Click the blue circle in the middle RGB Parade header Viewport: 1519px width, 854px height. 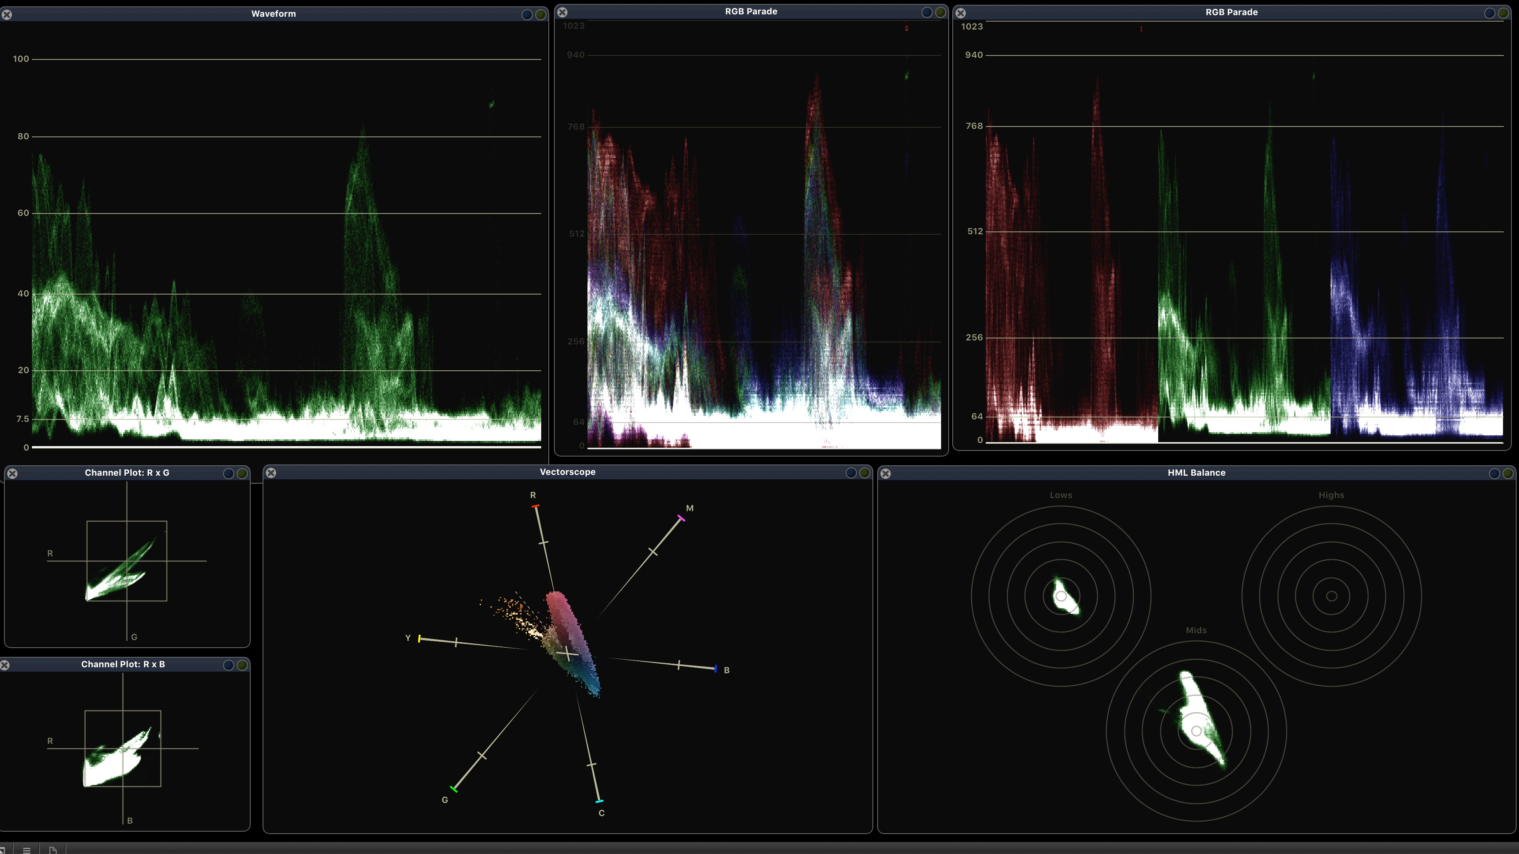[927, 12]
